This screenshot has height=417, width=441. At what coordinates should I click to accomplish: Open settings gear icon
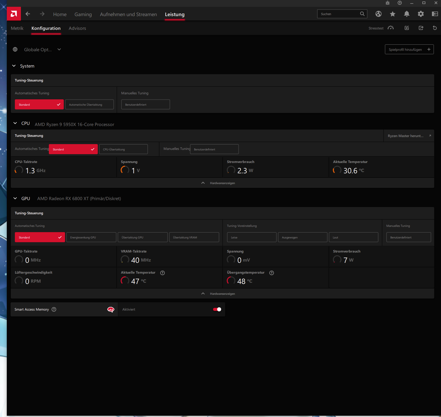click(421, 14)
